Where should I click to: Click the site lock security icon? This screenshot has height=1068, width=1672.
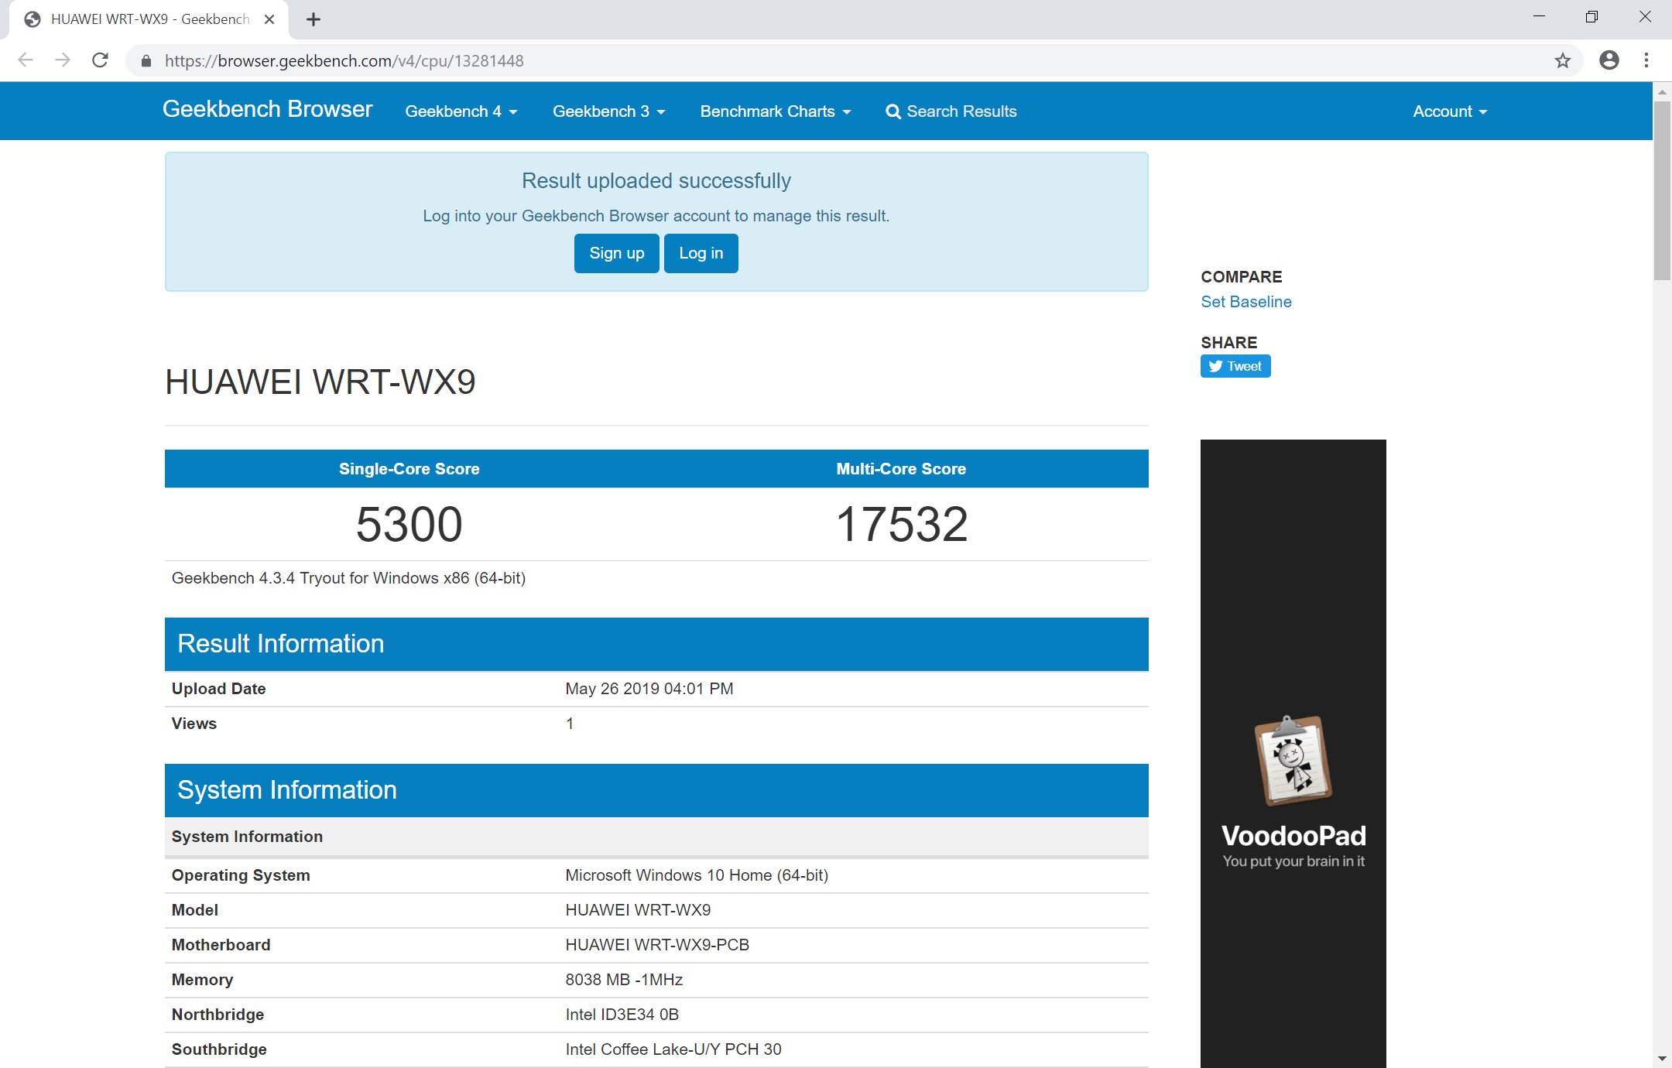(146, 60)
